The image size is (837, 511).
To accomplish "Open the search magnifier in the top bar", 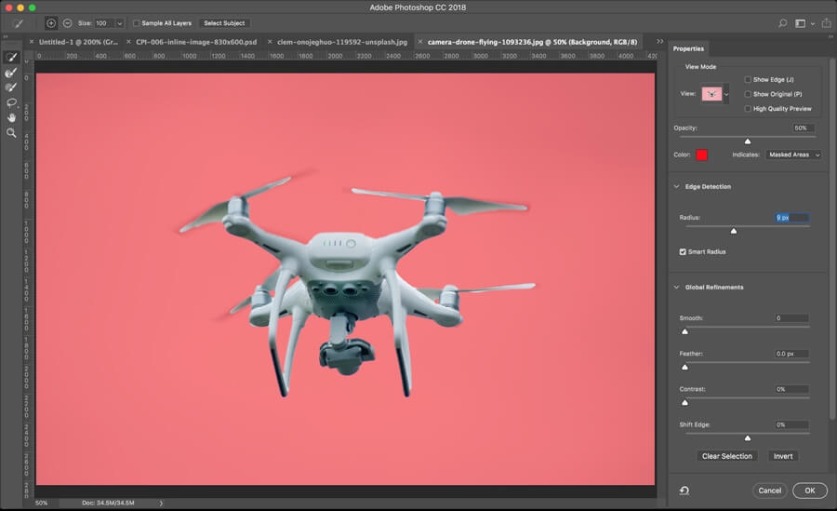I will click(x=782, y=22).
